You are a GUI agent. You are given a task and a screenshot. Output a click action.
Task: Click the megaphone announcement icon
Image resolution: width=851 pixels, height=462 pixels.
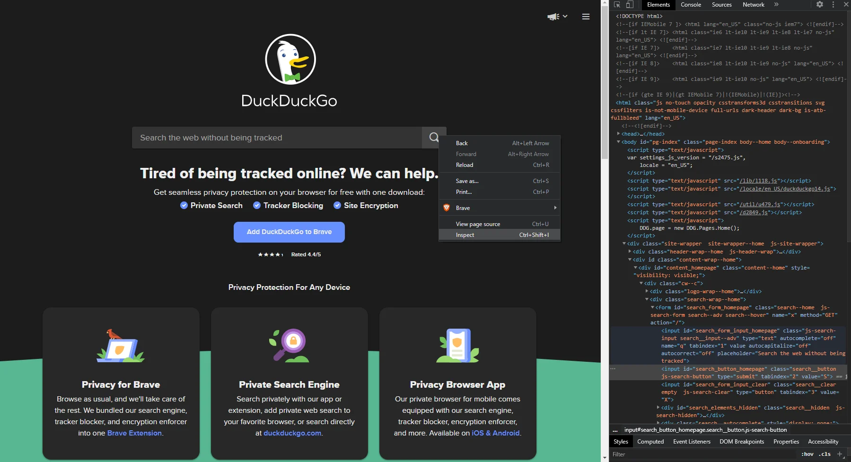(x=552, y=17)
